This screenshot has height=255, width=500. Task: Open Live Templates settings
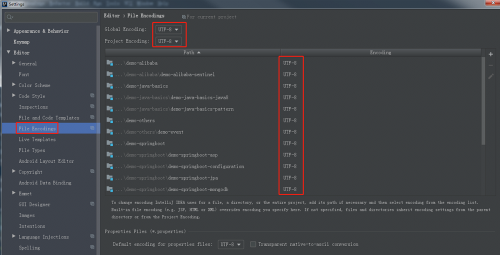pyautogui.click(x=37, y=139)
